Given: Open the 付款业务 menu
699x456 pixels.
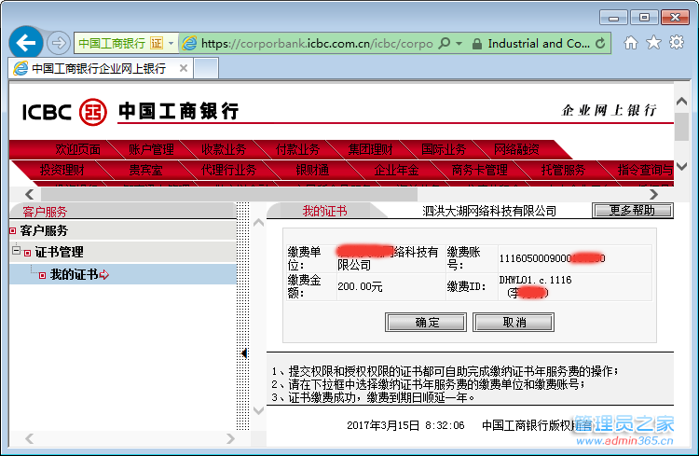Looking at the screenshot, I should click(x=297, y=149).
